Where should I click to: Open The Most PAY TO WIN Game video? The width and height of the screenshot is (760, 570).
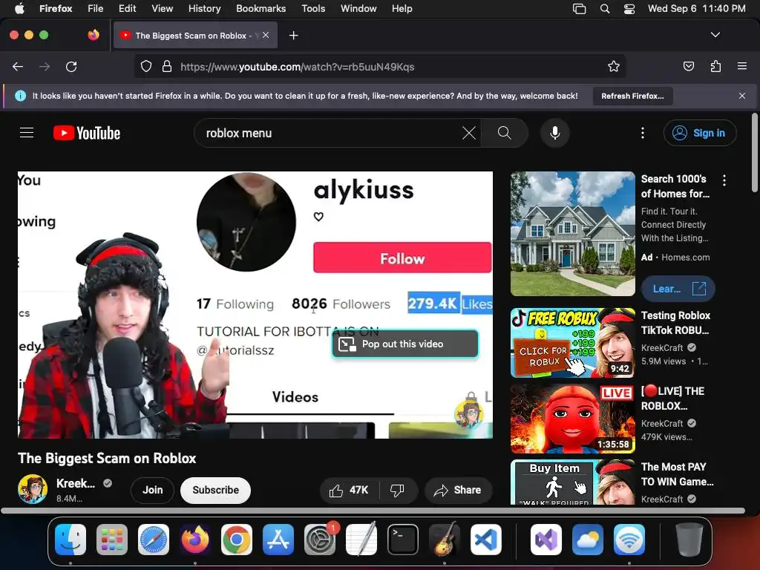tap(572, 482)
